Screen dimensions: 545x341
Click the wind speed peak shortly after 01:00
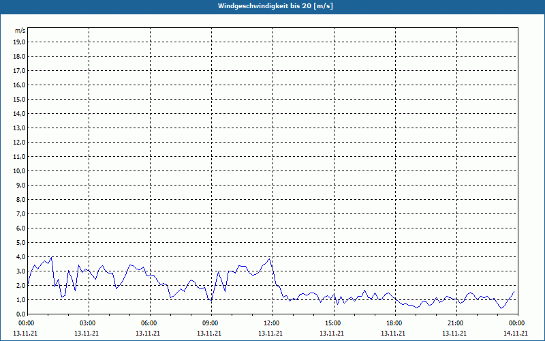click(52, 257)
